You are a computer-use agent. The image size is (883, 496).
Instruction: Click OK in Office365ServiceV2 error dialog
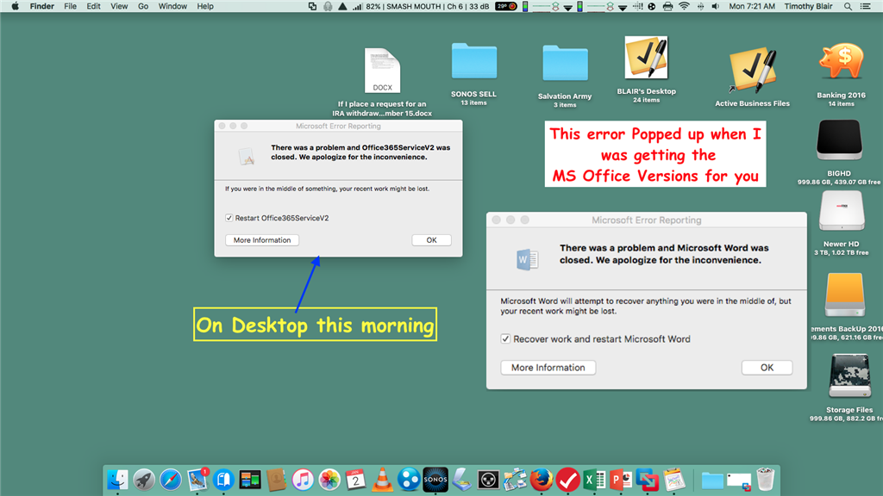431,240
